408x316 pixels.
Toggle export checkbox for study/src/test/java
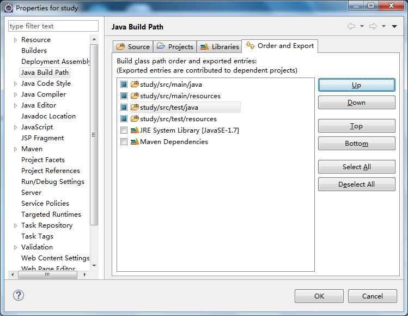pyautogui.click(x=124, y=107)
